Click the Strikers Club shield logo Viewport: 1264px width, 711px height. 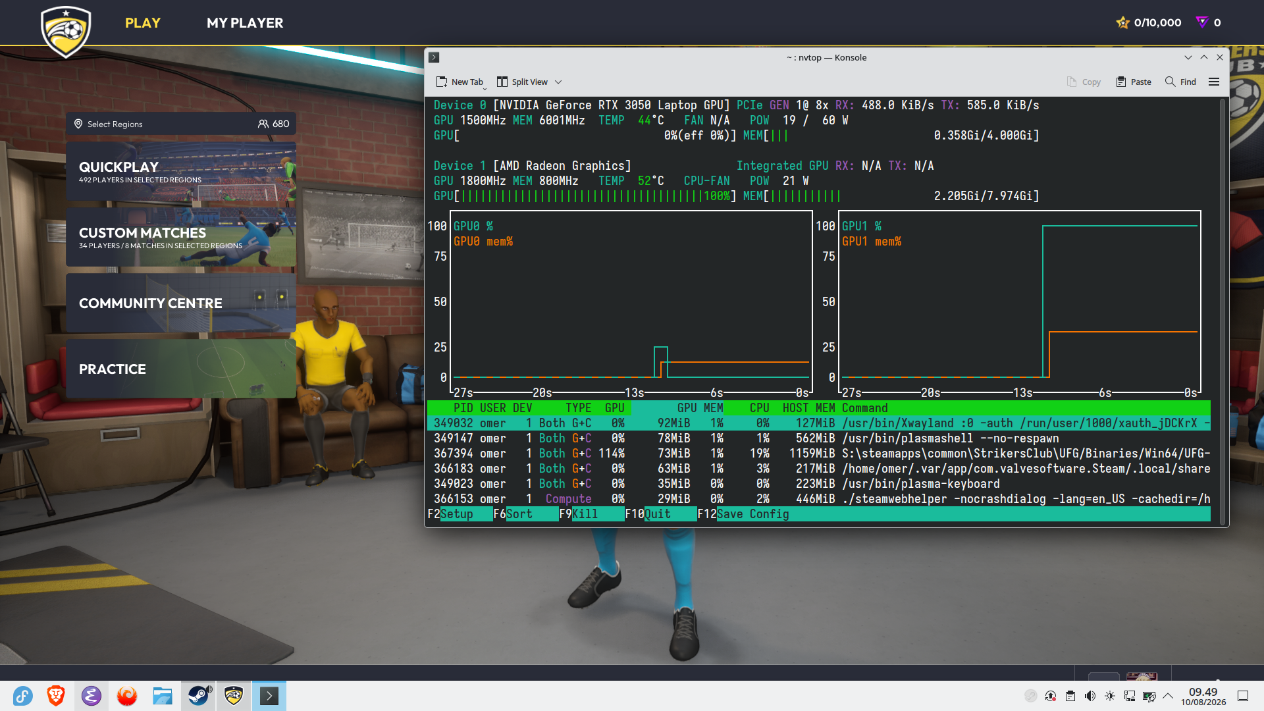click(66, 31)
